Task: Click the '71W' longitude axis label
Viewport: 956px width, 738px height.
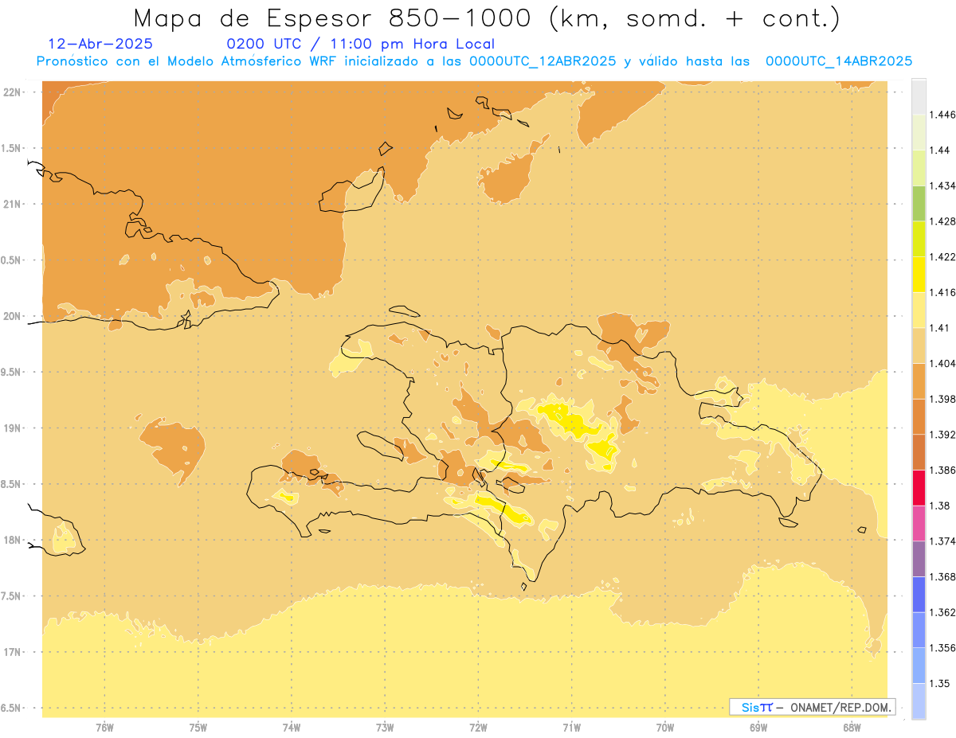Action: pyautogui.click(x=571, y=727)
